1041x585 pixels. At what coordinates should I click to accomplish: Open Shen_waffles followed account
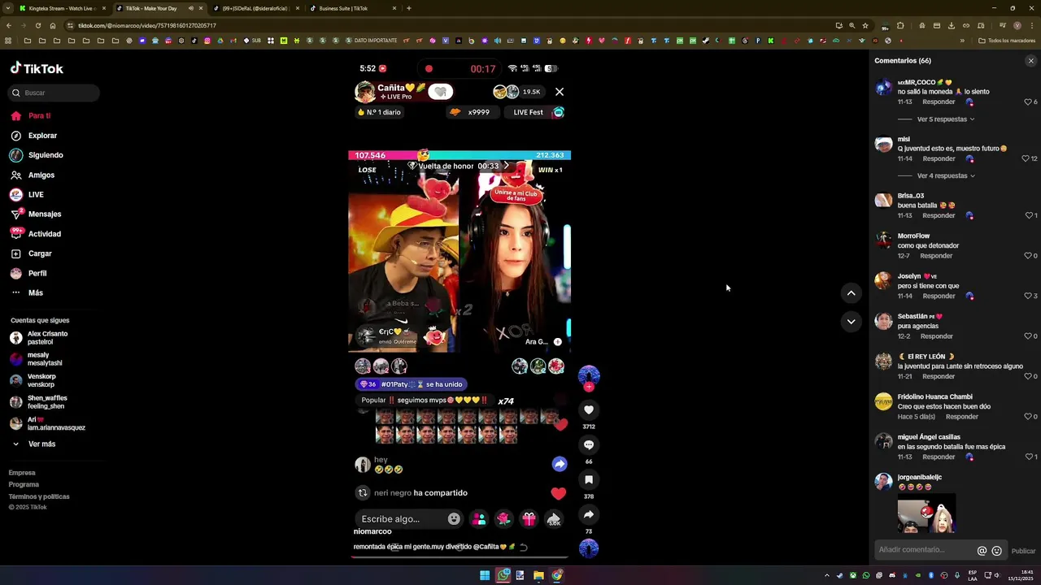pyautogui.click(x=38, y=402)
